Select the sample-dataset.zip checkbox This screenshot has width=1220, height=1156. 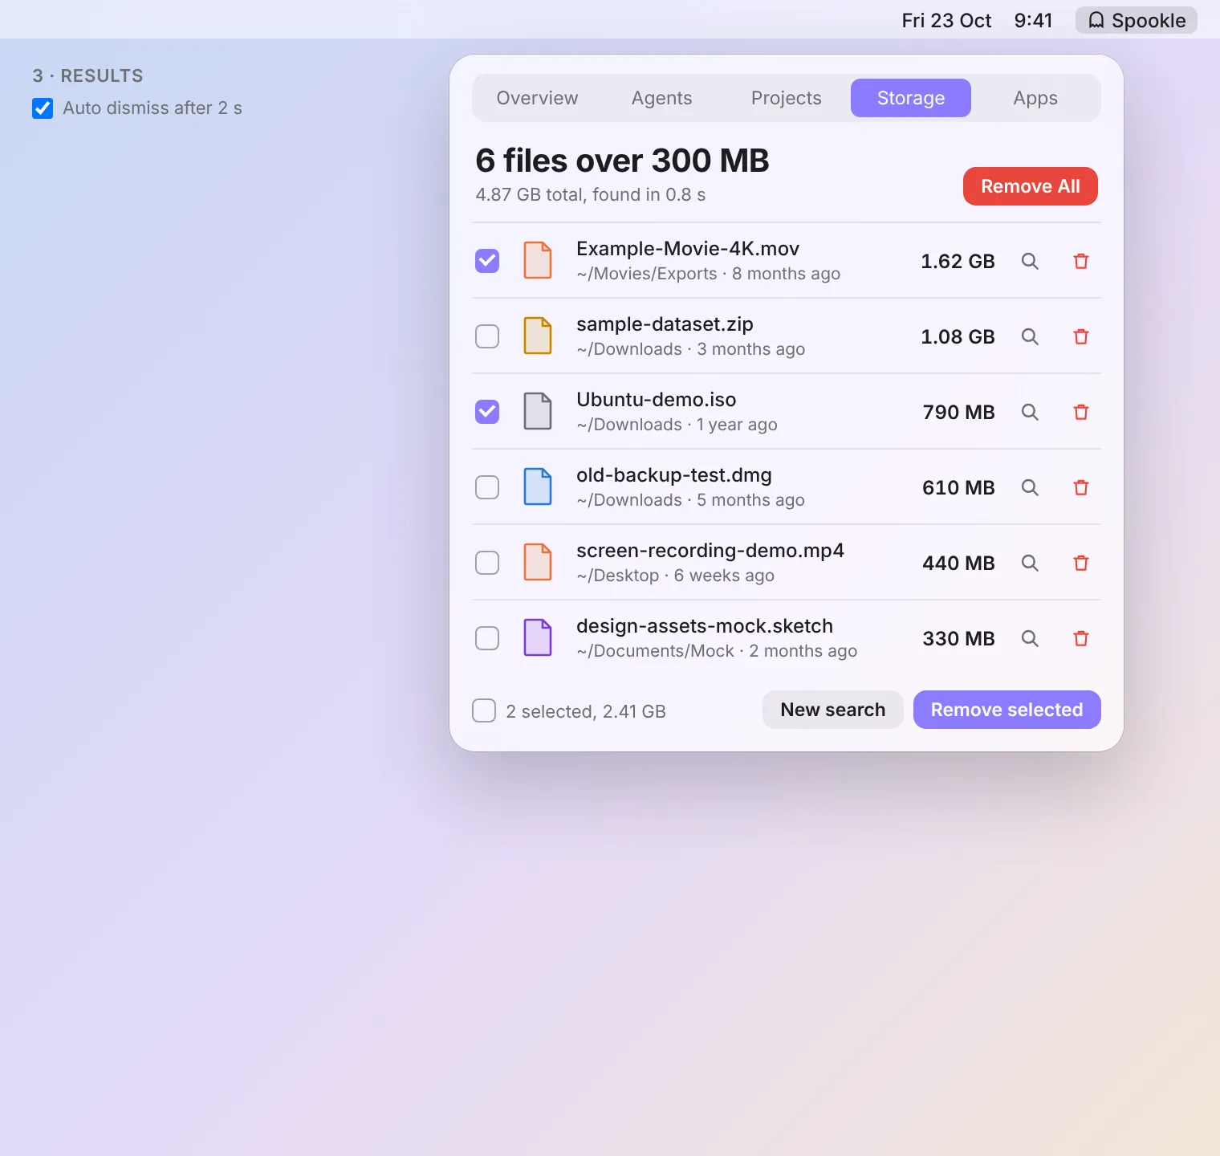[487, 336]
